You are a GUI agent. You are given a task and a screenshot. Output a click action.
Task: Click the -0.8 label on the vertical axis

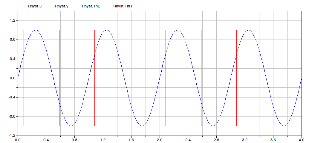[12, 116]
